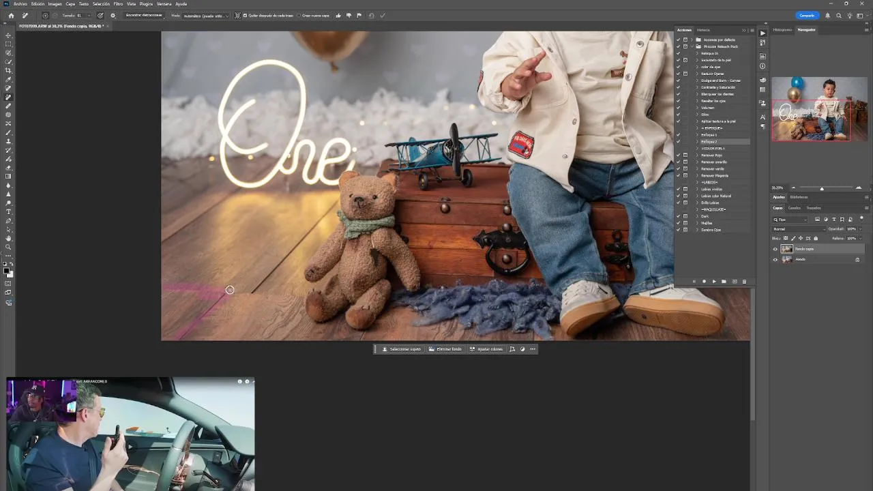This screenshot has height=491, width=873.
Task: Click the notifications bell icon
Action: [x=828, y=15]
